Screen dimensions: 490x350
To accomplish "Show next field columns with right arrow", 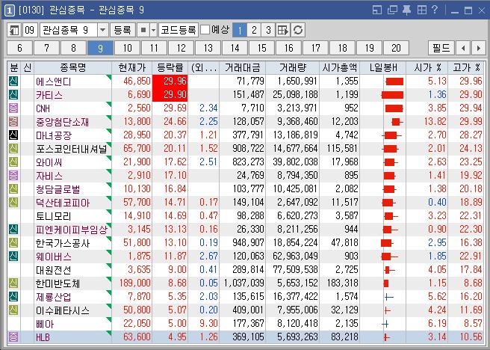I will click(x=479, y=48).
